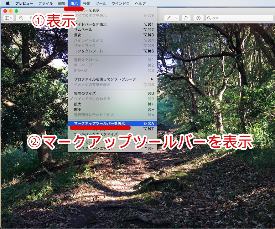Open the Apple menu
The width and height of the screenshot is (275, 229).
pos(8,3)
